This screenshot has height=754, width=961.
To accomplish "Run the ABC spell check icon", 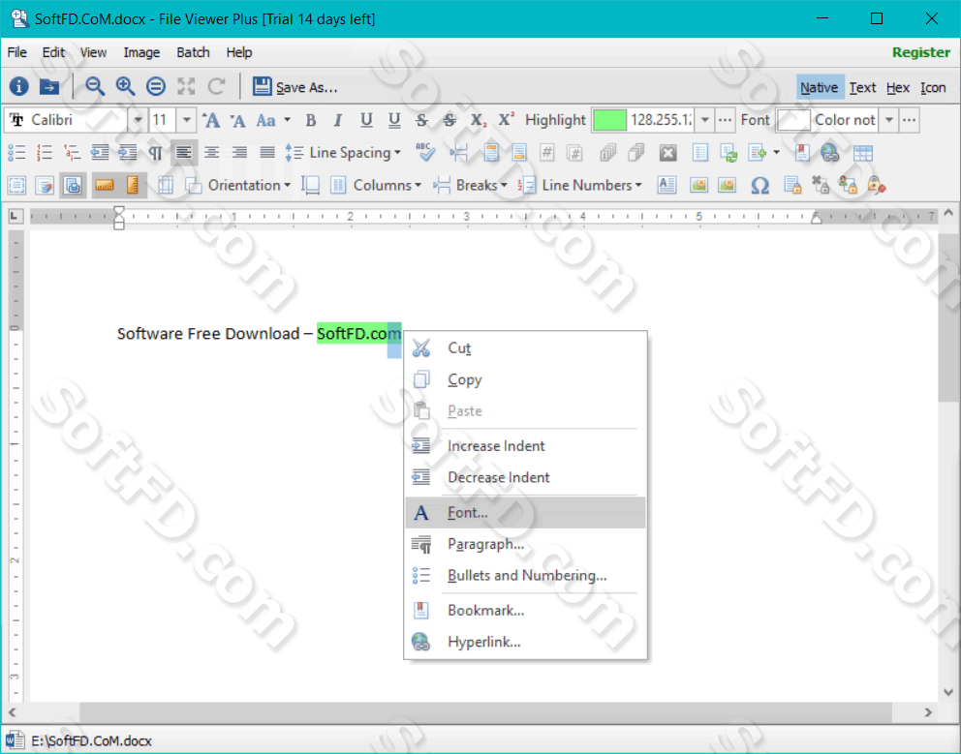I will click(424, 153).
